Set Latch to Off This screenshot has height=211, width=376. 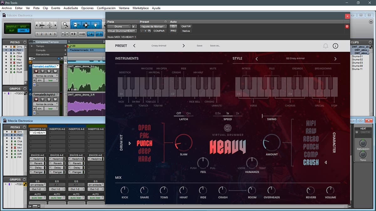point(179,113)
